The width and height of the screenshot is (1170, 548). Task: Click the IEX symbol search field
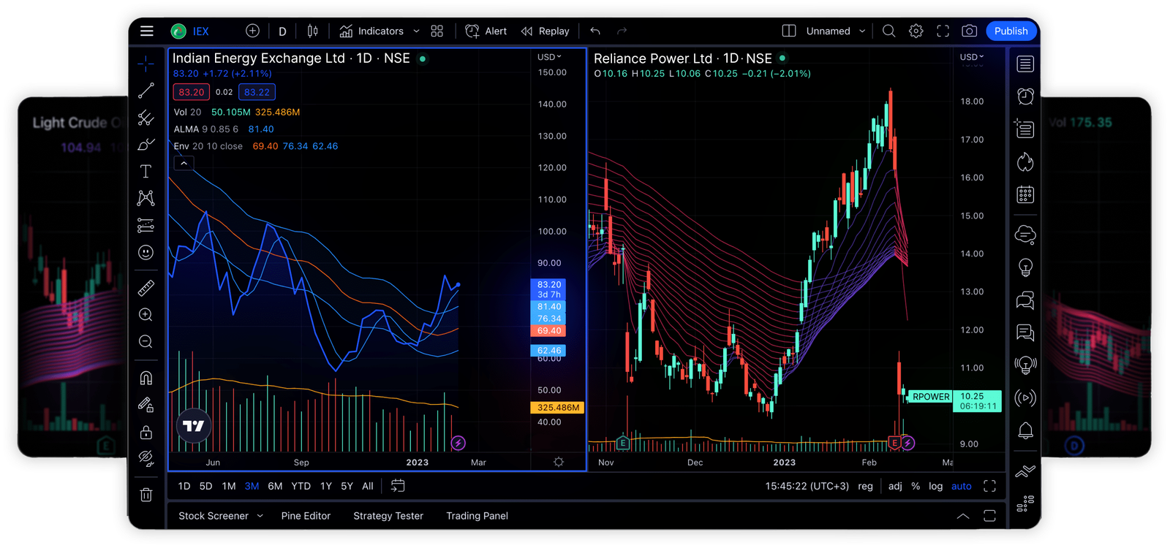(x=201, y=31)
